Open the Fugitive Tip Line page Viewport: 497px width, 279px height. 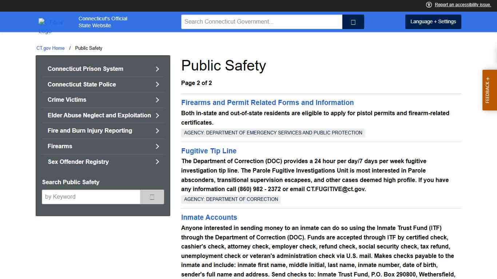tap(208, 151)
